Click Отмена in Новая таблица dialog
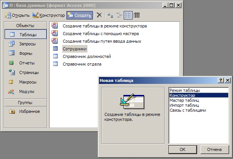Screen dimensions: 233x159 (x=214, y=149)
